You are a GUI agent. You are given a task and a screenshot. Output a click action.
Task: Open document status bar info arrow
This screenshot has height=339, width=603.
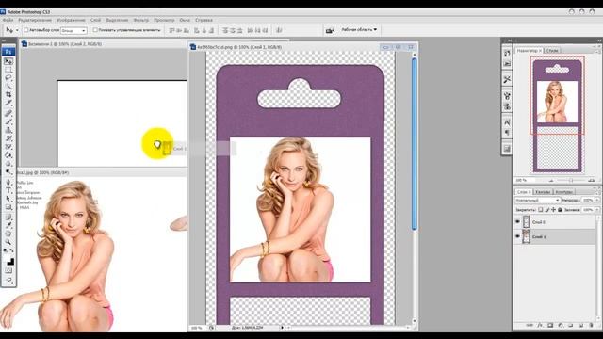point(282,328)
